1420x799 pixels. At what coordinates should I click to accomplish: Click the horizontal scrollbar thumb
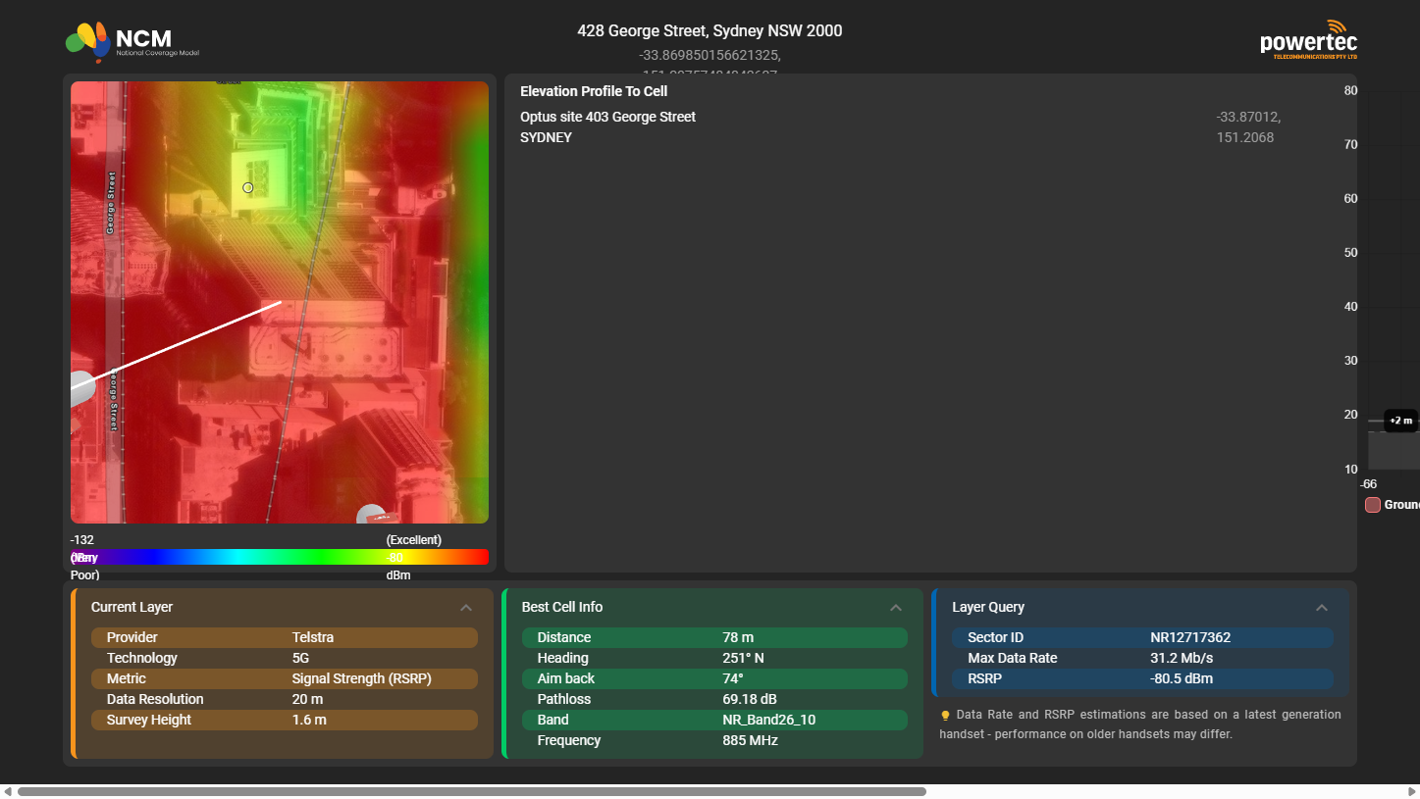tap(472, 791)
